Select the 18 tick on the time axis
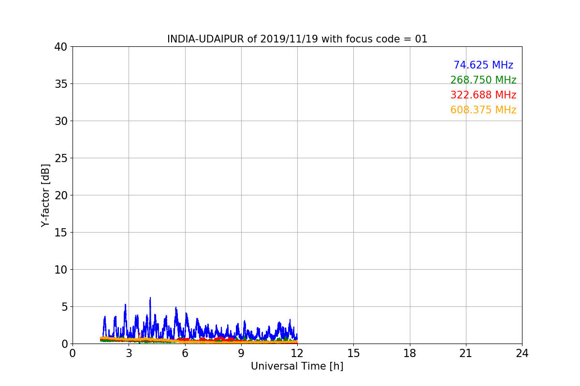The width and height of the screenshot is (580, 386). pos(410,353)
